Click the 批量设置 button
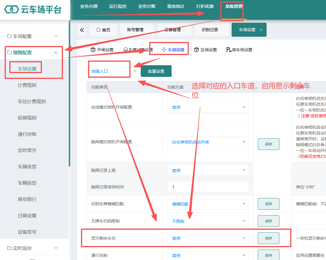Image resolution: width=326 pixels, height=260 pixels. pyautogui.click(x=156, y=71)
